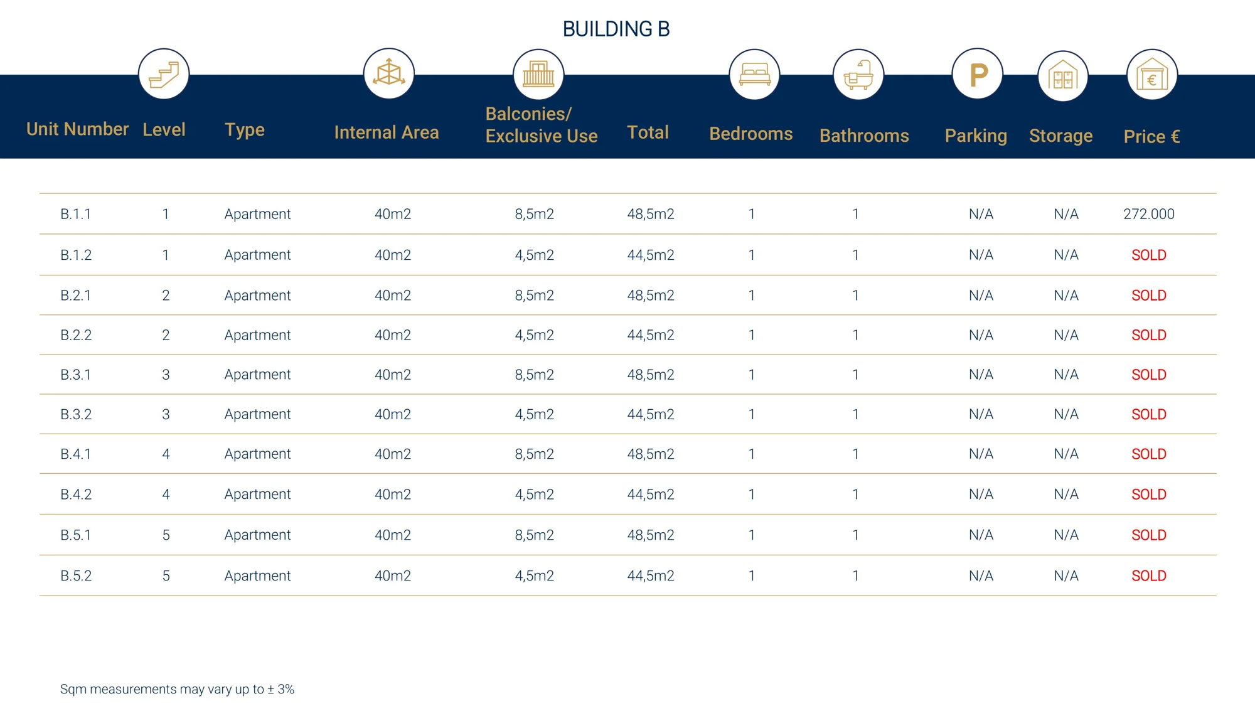Select unit B.3.1 cell
1255x706 pixels.
point(76,375)
